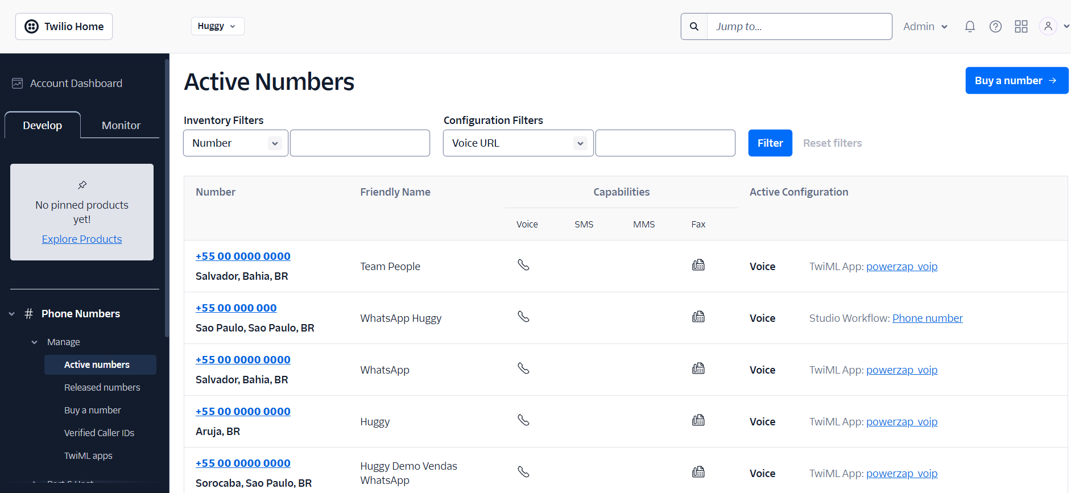This screenshot has height=493, width=1071.
Task: Open the Team People phone number link
Action: (243, 256)
